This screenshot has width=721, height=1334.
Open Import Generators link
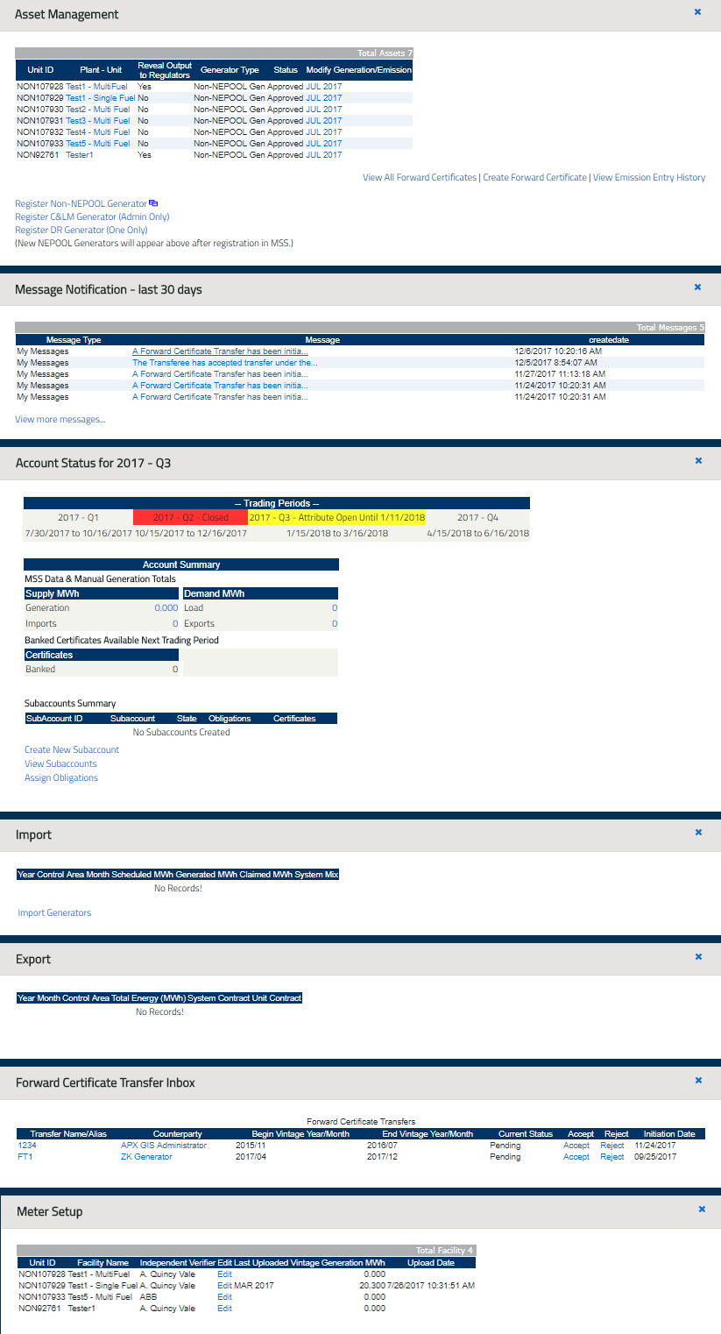(x=54, y=912)
